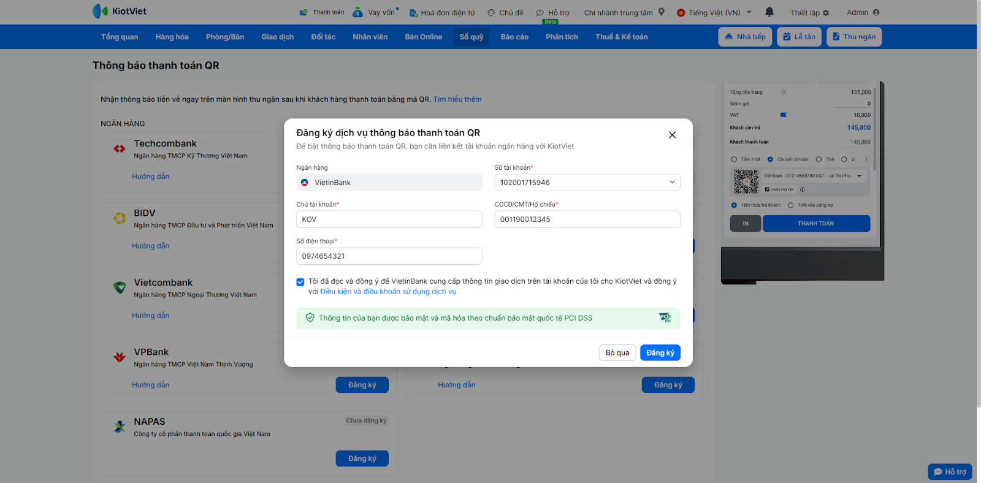Open settings via the gear icon
The image size is (981, 483).
click(826, 13)
